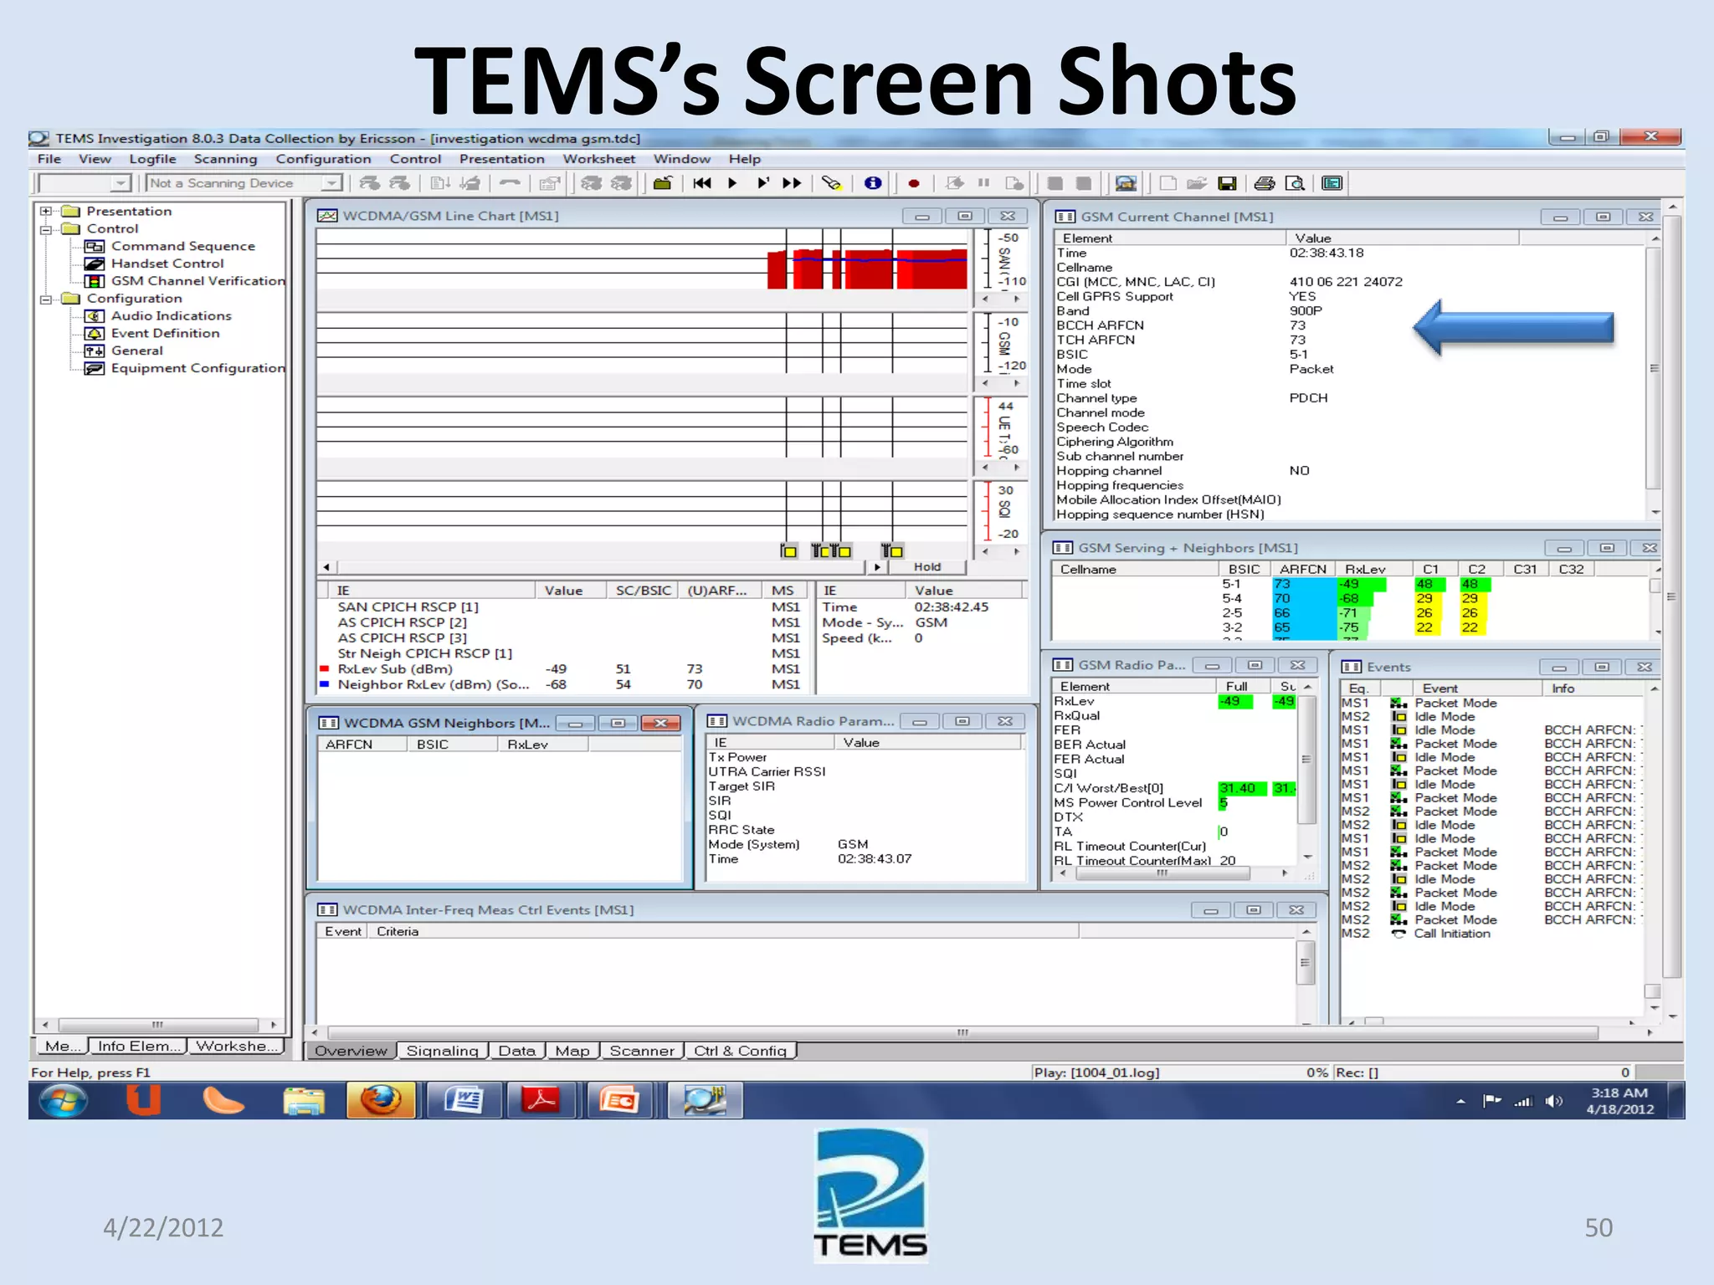Select Audio Indications in Configuration
The width and height of the screenshot is (1714, 1285).
[171, 315]
